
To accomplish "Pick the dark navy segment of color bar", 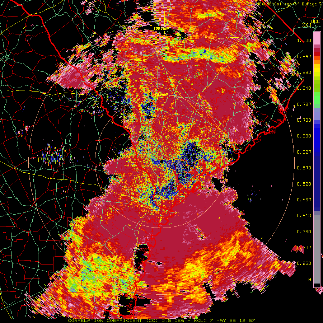I will click(x=317, y=183).
